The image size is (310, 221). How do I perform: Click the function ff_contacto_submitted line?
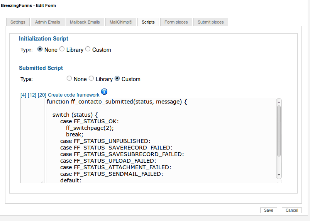pos(117,102)
